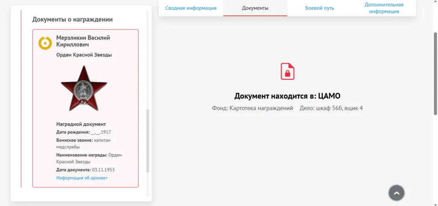Click the Дата документа 03.11.1953 line

(x=86, y=170)
